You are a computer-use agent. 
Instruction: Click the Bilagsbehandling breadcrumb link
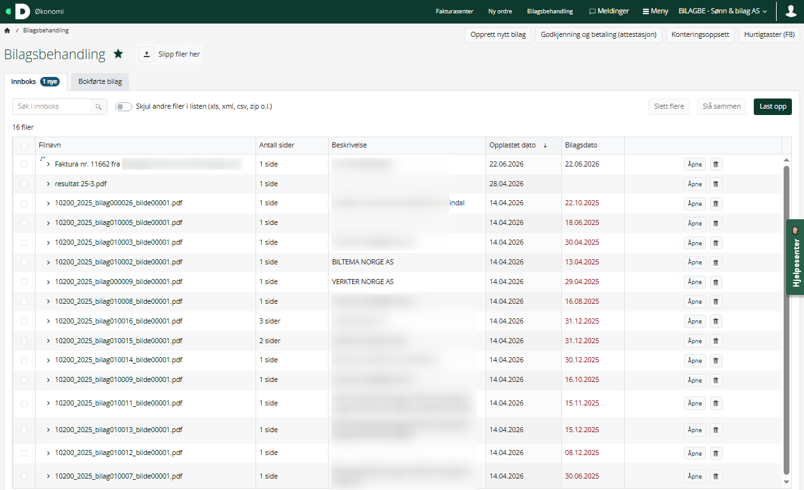click(46, 31)
